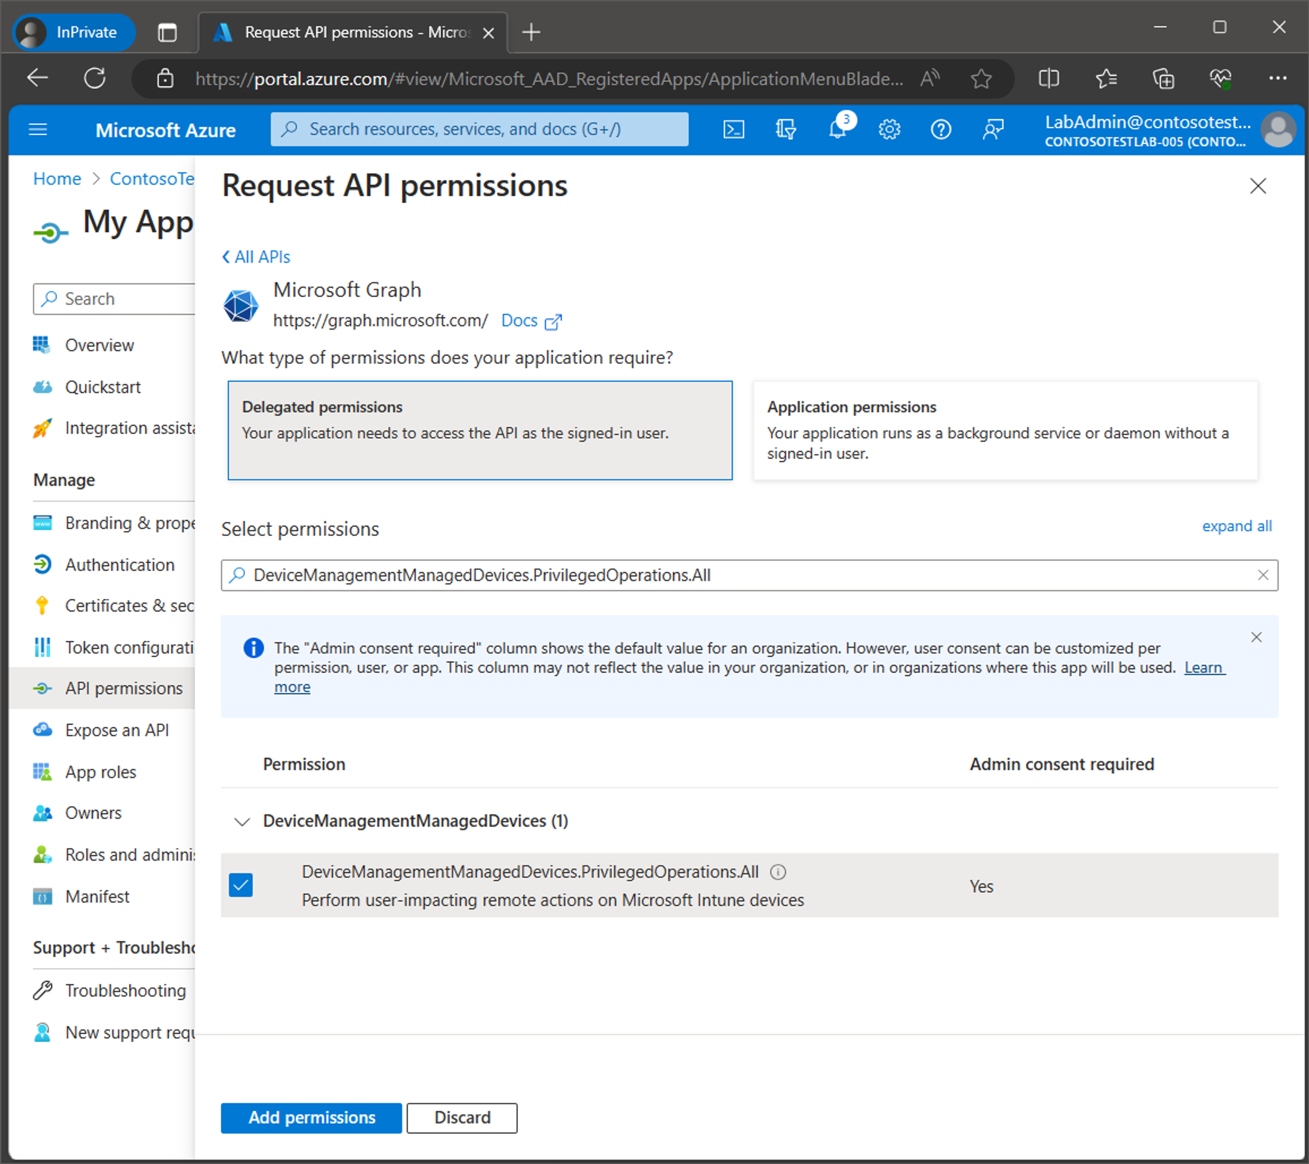Toggle browser split screen icon
This screenshot has height=1164, width=1309.
(1048, 79)
